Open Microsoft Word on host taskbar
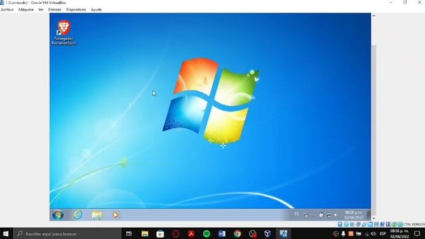The width and height of the screenshot is (425, 239). pyautogui.click(x=222, y=234)
